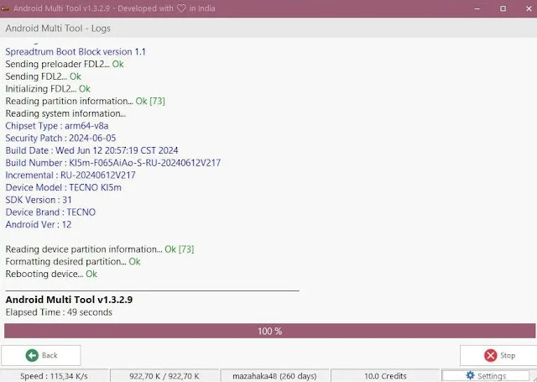Image resolution: width=537 pixels, height=382 pixels.
Task: Click the bold Android Multi Tool v1.3.2.9 text
Action: [x=69, y=300]
